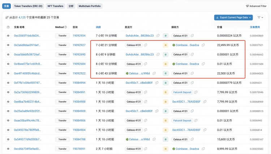
Task: Preview transaction 0xe4f14085fc46dcd with eye icon
Action: [8, 73]
